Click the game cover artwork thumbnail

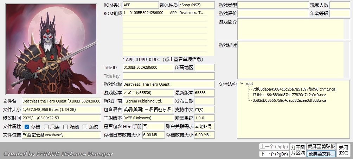pyautogui.click(x=51, y=49)
